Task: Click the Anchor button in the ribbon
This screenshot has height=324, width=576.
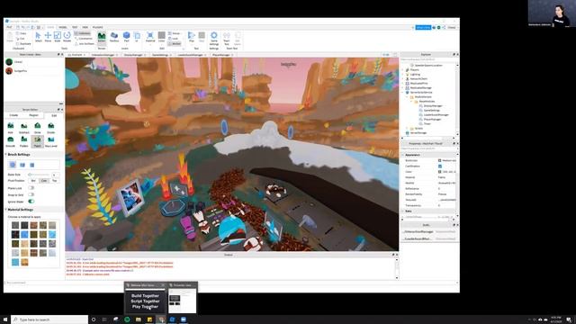Action: (x=175, y=44)
